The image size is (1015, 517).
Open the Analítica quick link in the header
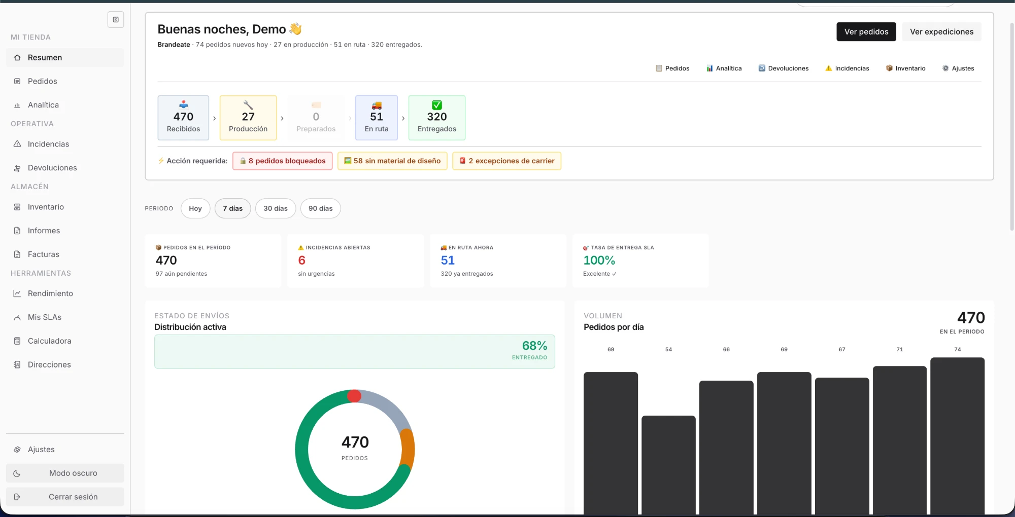724,68
